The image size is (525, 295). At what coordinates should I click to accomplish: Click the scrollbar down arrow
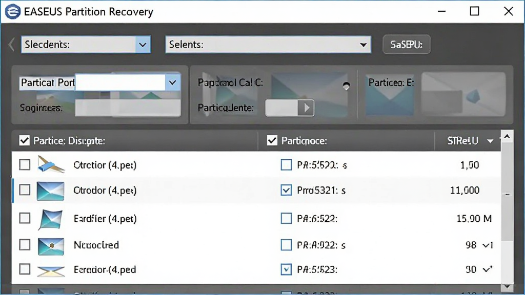[507, 287]
